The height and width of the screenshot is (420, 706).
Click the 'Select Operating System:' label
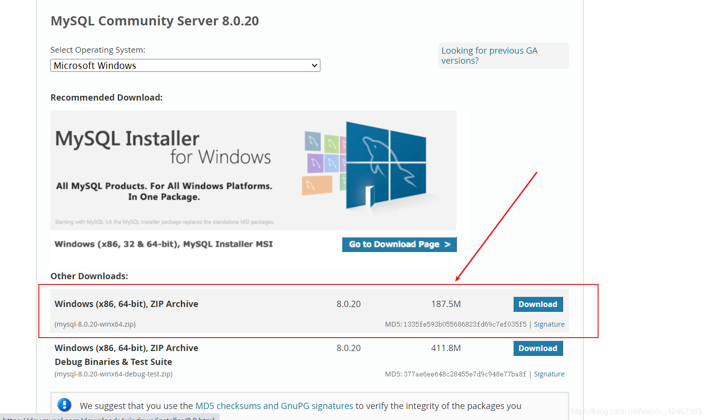(x=98, y=50)
